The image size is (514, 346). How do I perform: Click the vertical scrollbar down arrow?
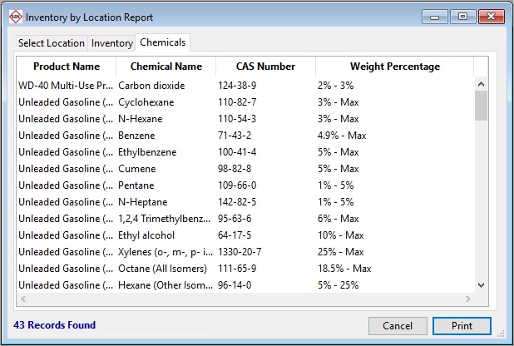click(x=480, y=284)
